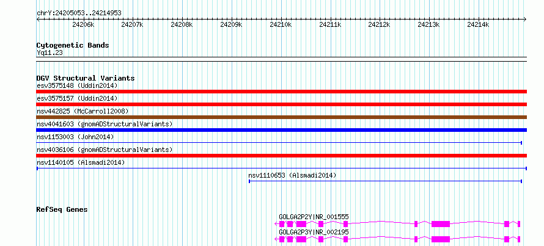Open esv3575148 (Uddin2014) label
Viewport: 544px width, 246px height.
(77, 85)
